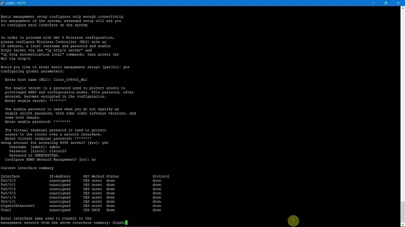This screenshot has width=405, height=227.
Task: Click the scrollbar up arrow
Action: tap(403, 8)
